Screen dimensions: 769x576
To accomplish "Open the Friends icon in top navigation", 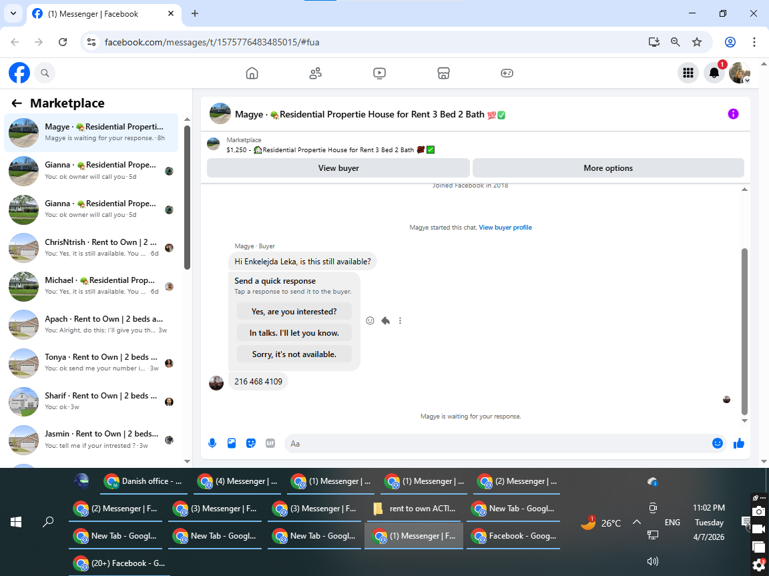I will click(x=315, y=73).
